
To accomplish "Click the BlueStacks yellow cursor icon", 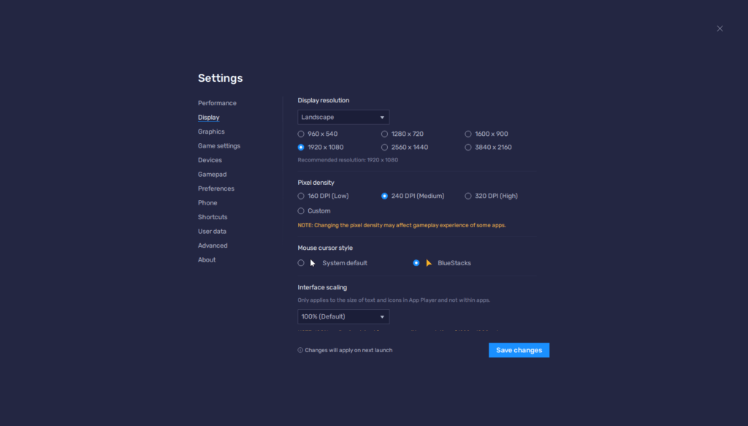I will click(429, 263).
